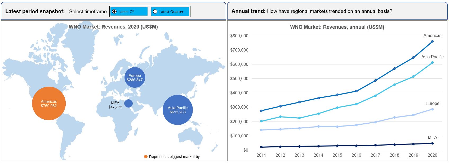Click the Asia Pacific bubble on map
449x163 pixels.
(x=177, y=110)
